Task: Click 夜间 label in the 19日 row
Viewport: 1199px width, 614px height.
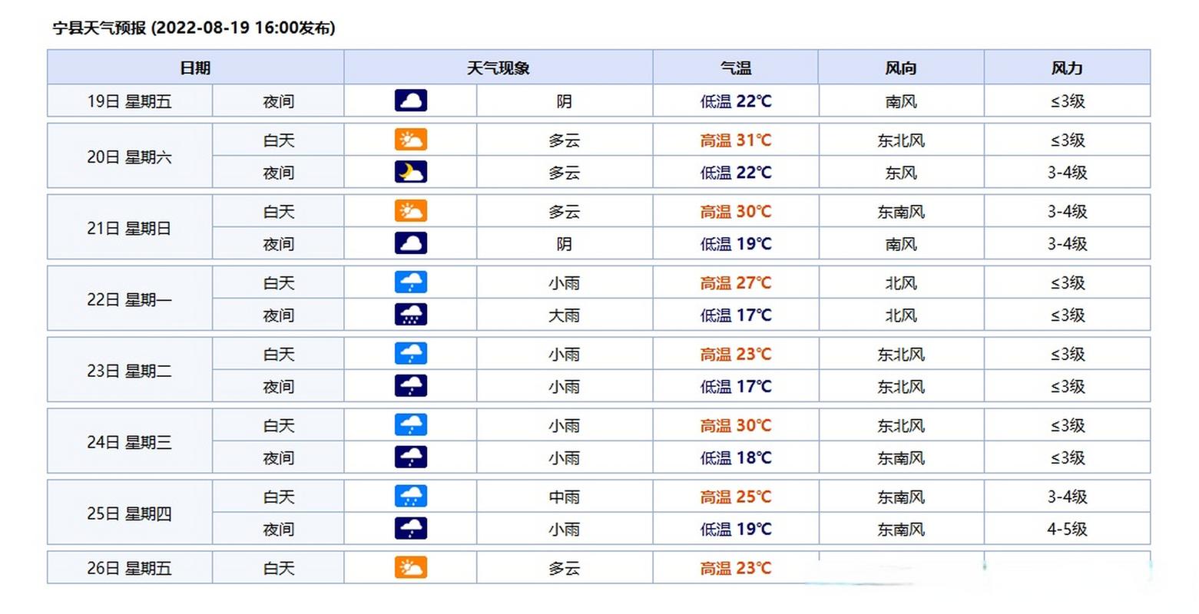Action: 279,101
